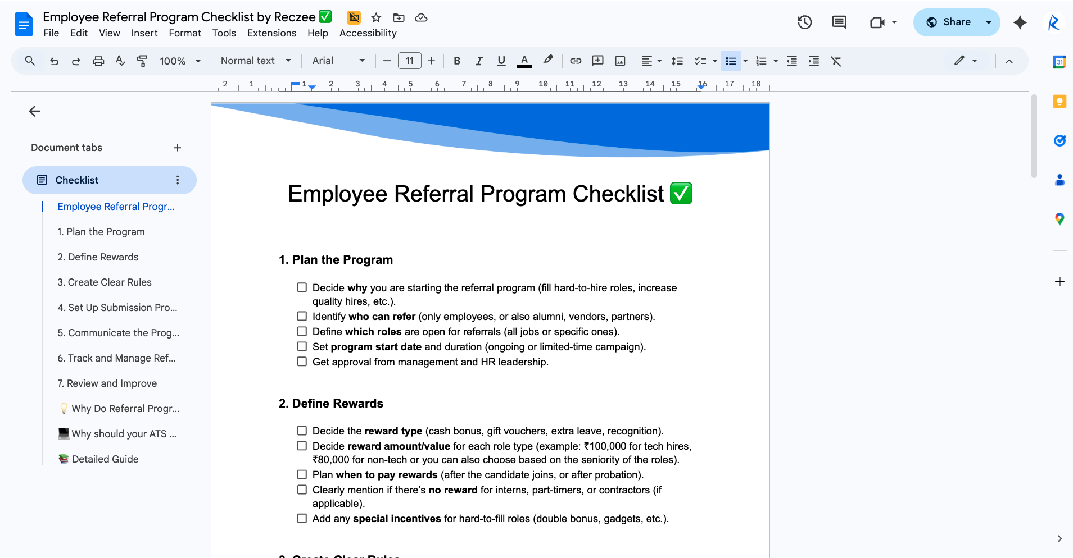This screenshot has width=1073, height=558.
Task: Click the Print icon
Action: 98,61
